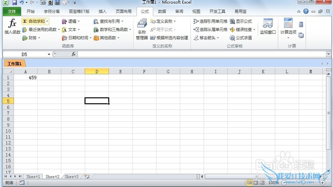The image size is (333, 187).
Task: Click the formula bar fx icon
Action: 74,54
